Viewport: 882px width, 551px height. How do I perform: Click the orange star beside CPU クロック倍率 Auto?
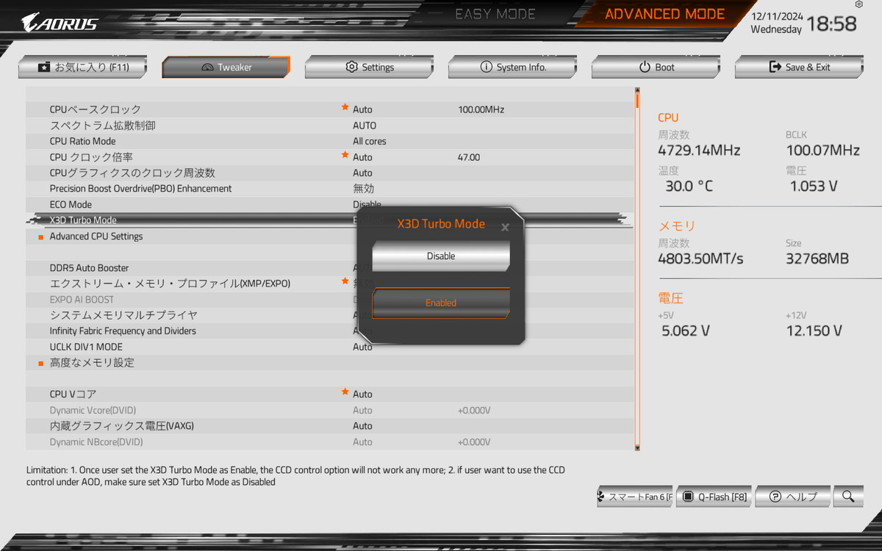[x=345, y=155]
